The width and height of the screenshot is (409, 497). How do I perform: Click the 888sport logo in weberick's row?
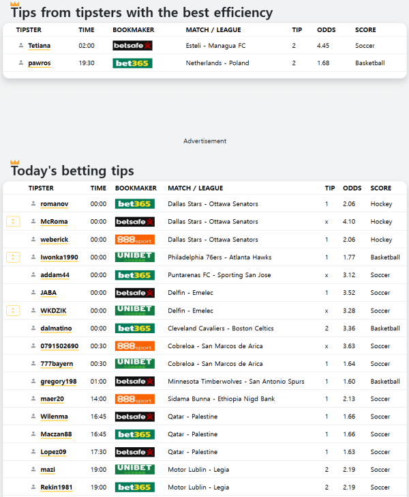point(134,240)
